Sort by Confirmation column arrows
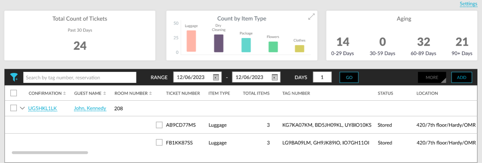Image resolution: width=482 pixels, height=163 pixels. pyautogui.click(x=64, y=93)
